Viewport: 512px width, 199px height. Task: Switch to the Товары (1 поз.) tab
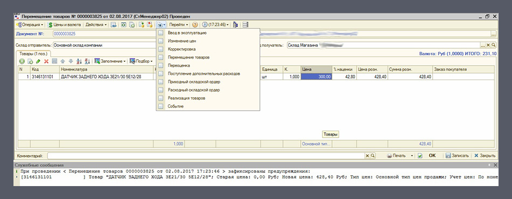[x=33, y=53]
